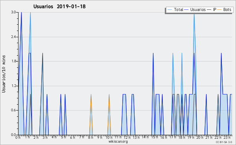This screenshot has width=236, height=145.
Task: Click the chart title Usuarios 2019-01-18
Action: tap(59, 6)
